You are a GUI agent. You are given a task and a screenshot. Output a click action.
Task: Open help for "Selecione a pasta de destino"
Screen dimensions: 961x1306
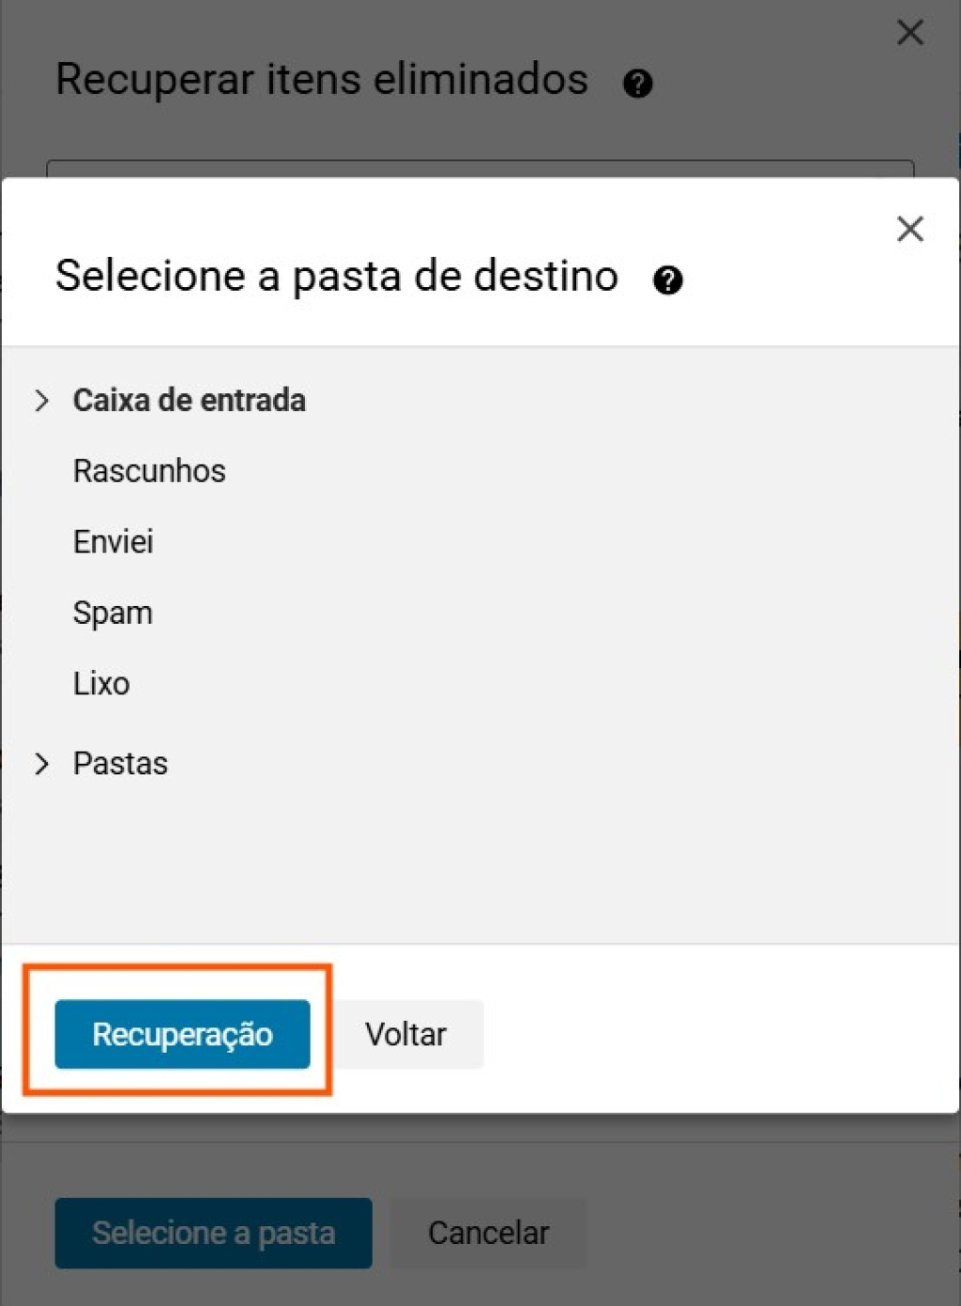point(667,280)
